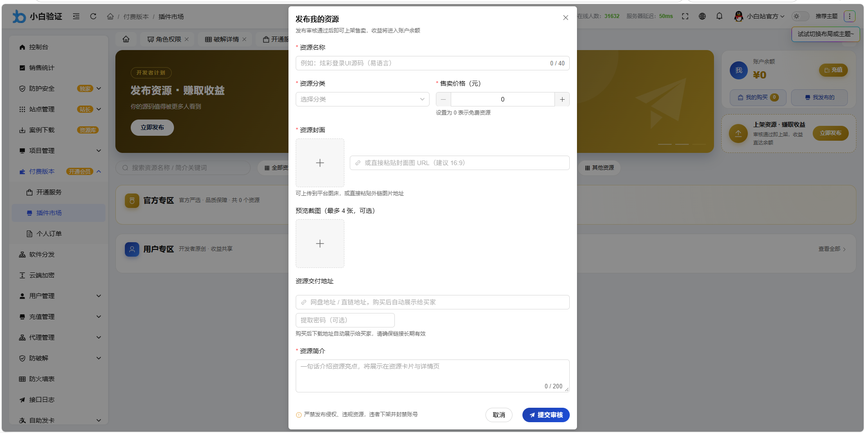The image size is (865, 433).
Task: Open the 小白站官方 user dropdown
Action: click(760, 16)
